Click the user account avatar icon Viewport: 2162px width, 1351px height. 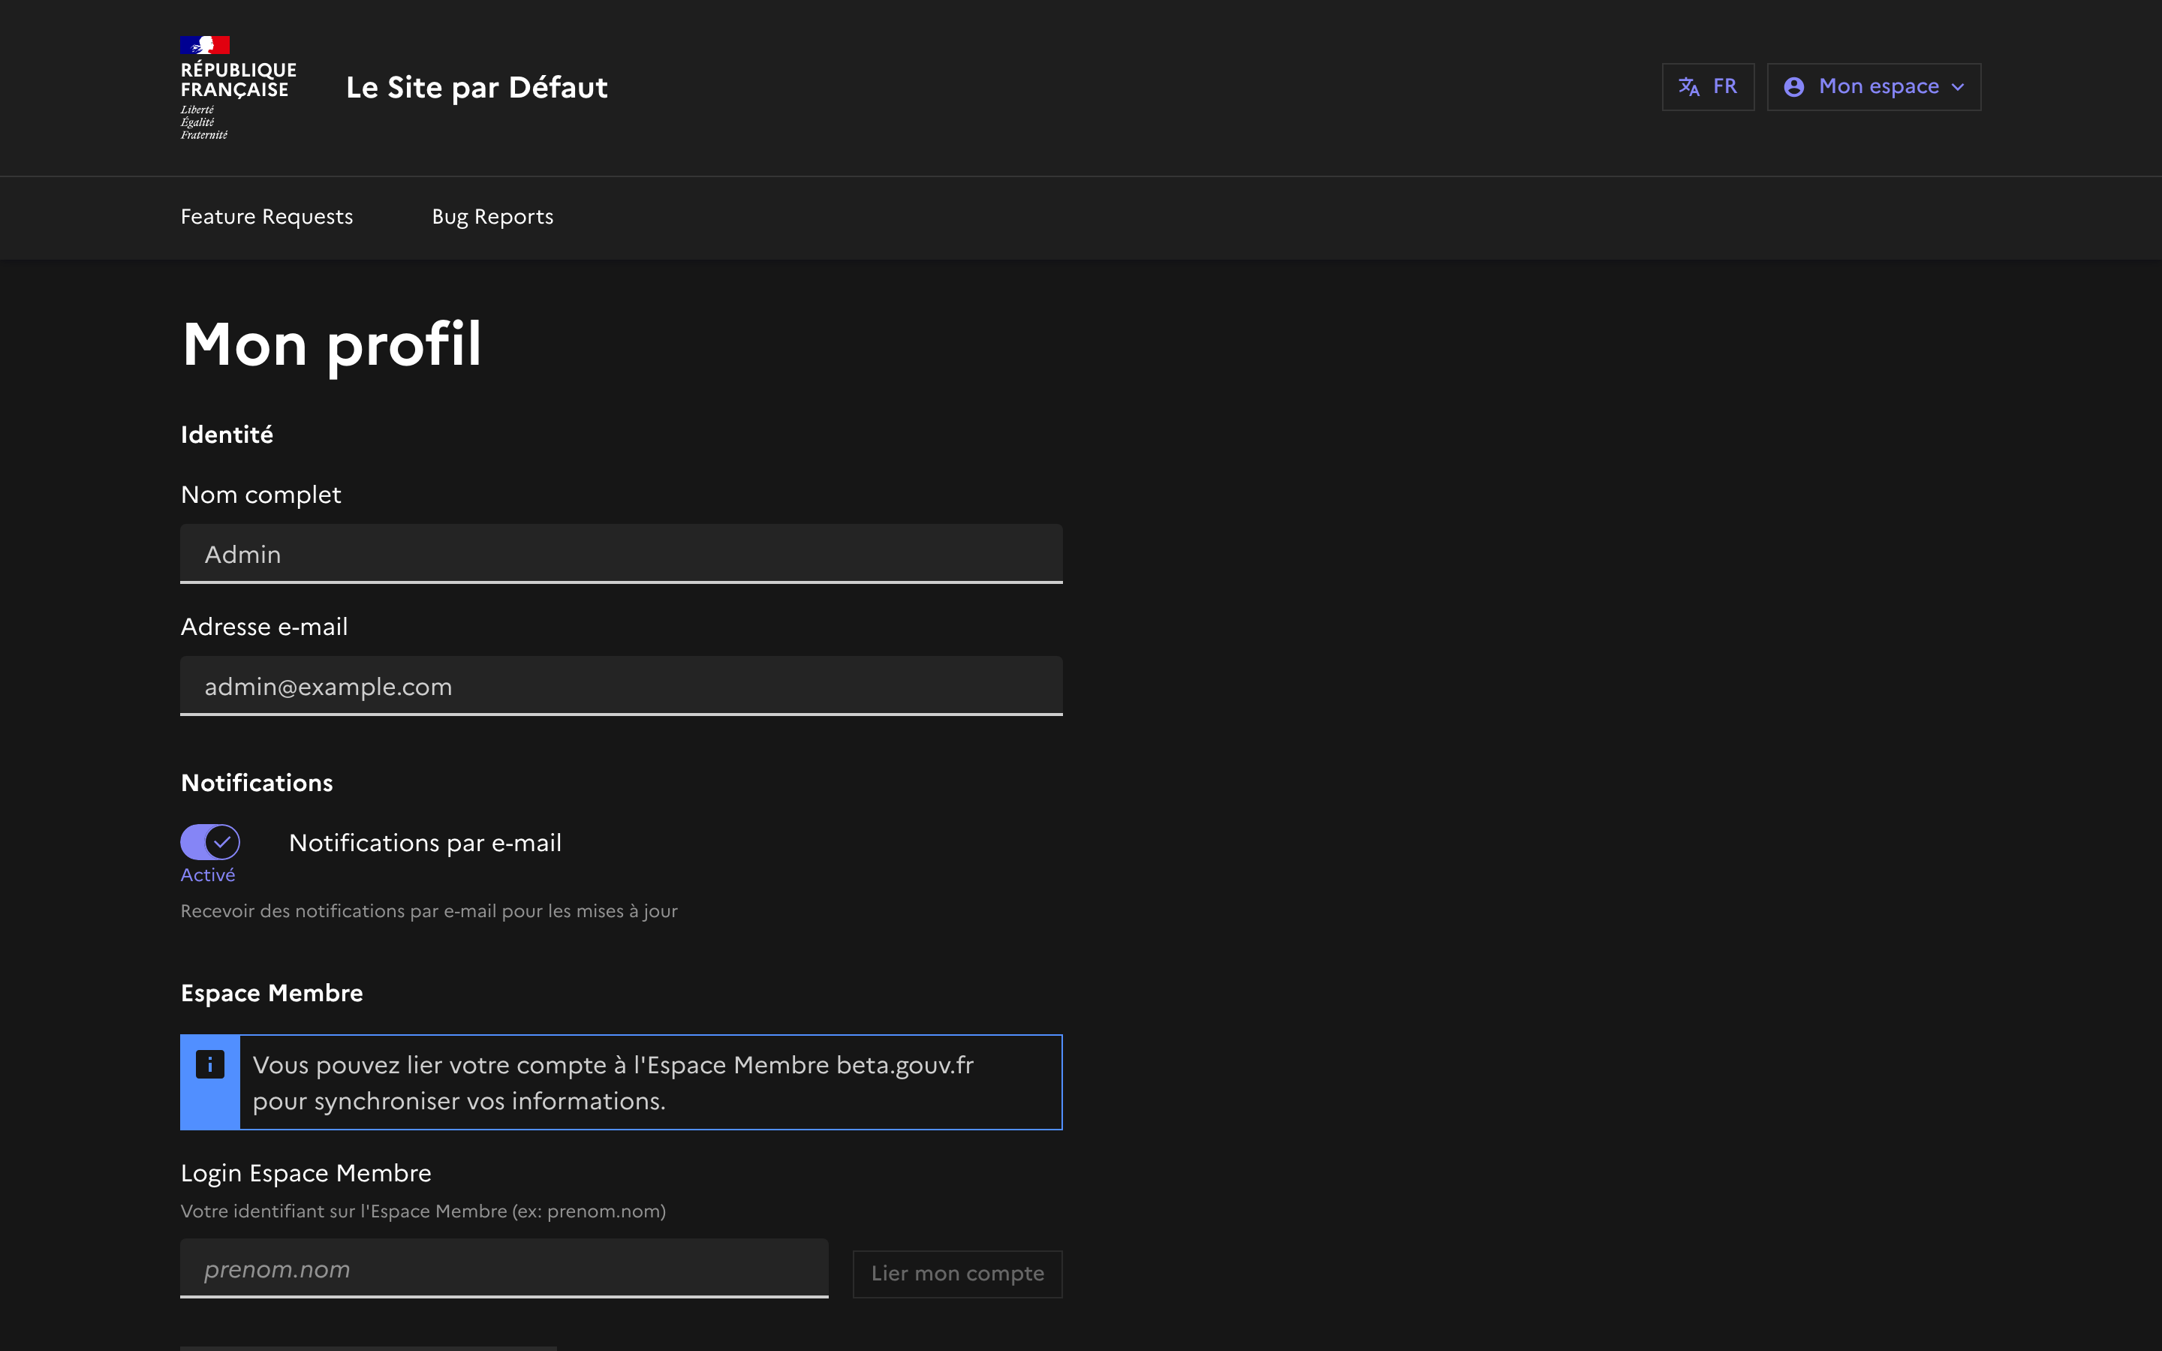[1793, 86]
